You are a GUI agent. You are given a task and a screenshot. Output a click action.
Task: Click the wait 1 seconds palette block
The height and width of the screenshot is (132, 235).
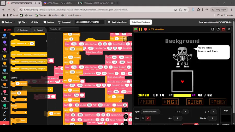pos(19,84)
